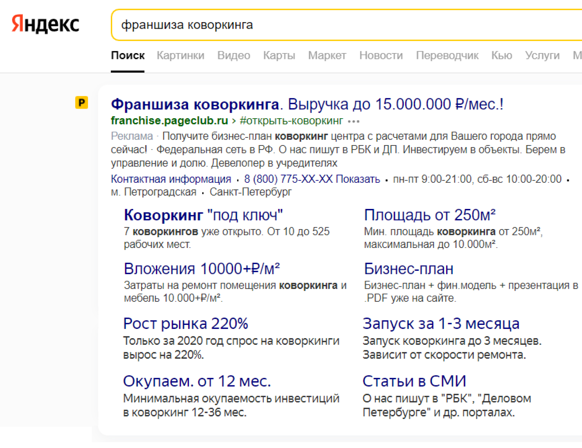Switch to the Новости tab
582x448 pixels.
click(x=381, y=55)
